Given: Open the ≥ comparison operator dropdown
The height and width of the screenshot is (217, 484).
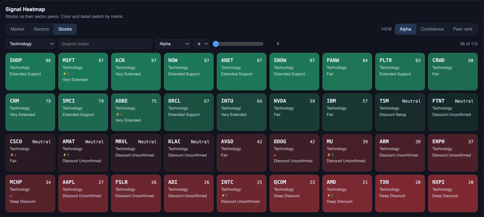Looking at the screenshot, I should coord(202,44).
